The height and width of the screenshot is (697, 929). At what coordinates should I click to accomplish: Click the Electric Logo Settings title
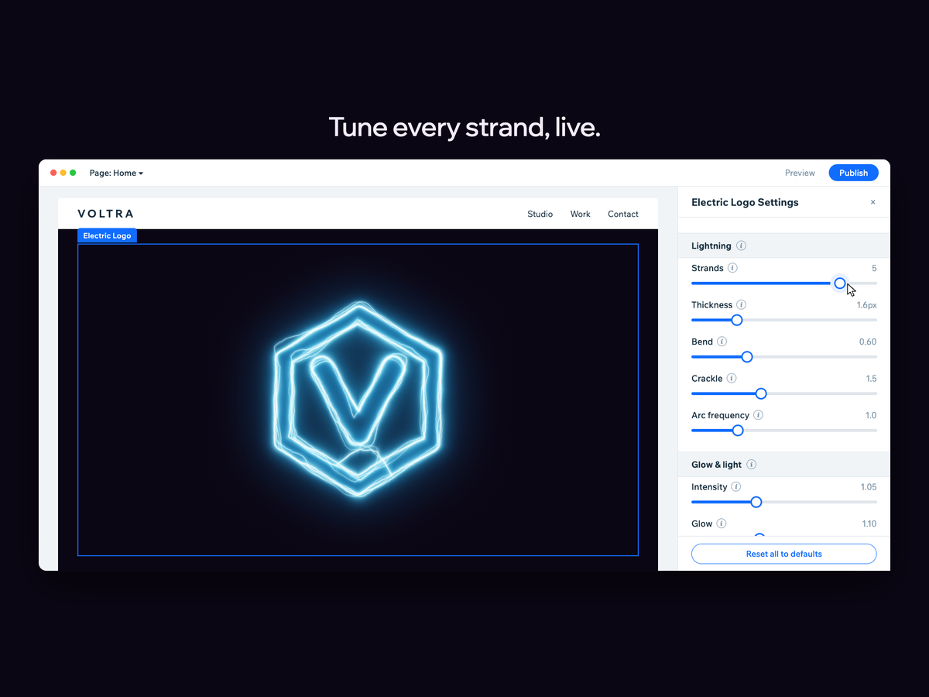click(x=745, y=202)
